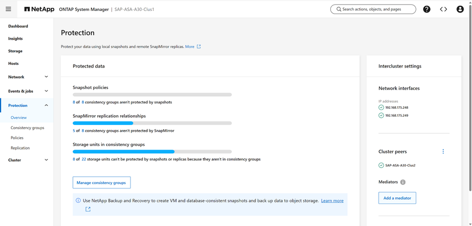The width and height of the screenshot is (472, 226).
Task: Click status check icon for 192.168.175.249
Action: click(x=381, y=115)
